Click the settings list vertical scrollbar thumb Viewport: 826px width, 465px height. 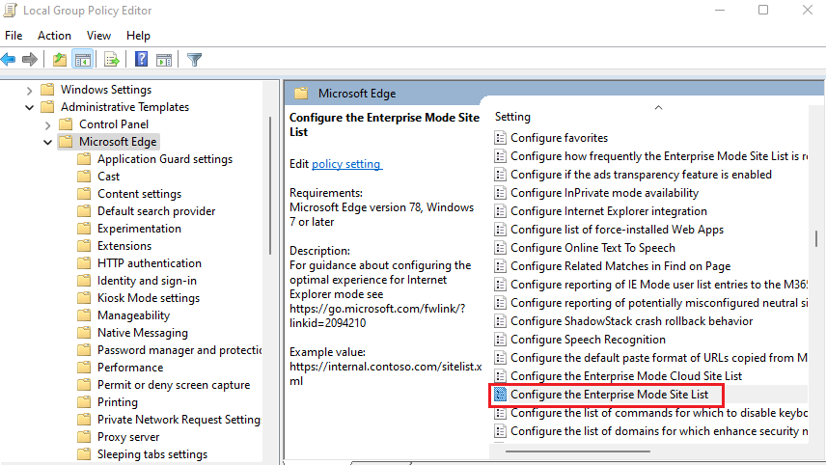(x=816, y=238)
